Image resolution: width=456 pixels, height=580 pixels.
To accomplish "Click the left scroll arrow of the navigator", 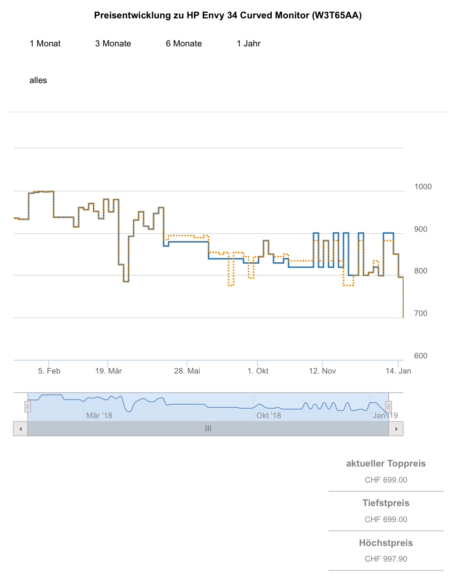I will pyautogui.click(x=21, y=429).
